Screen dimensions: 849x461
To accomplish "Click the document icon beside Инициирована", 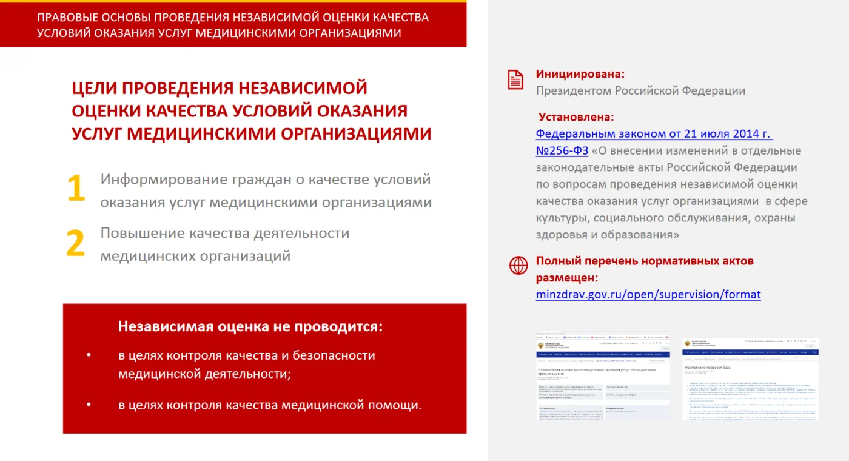I will 515,80.
